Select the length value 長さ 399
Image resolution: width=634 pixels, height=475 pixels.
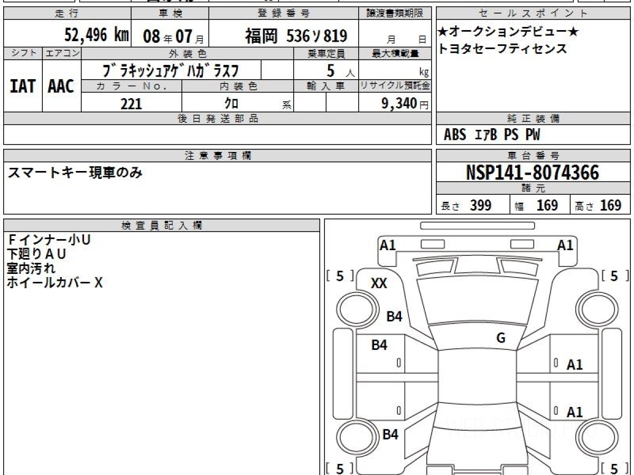tap(467, 205)
